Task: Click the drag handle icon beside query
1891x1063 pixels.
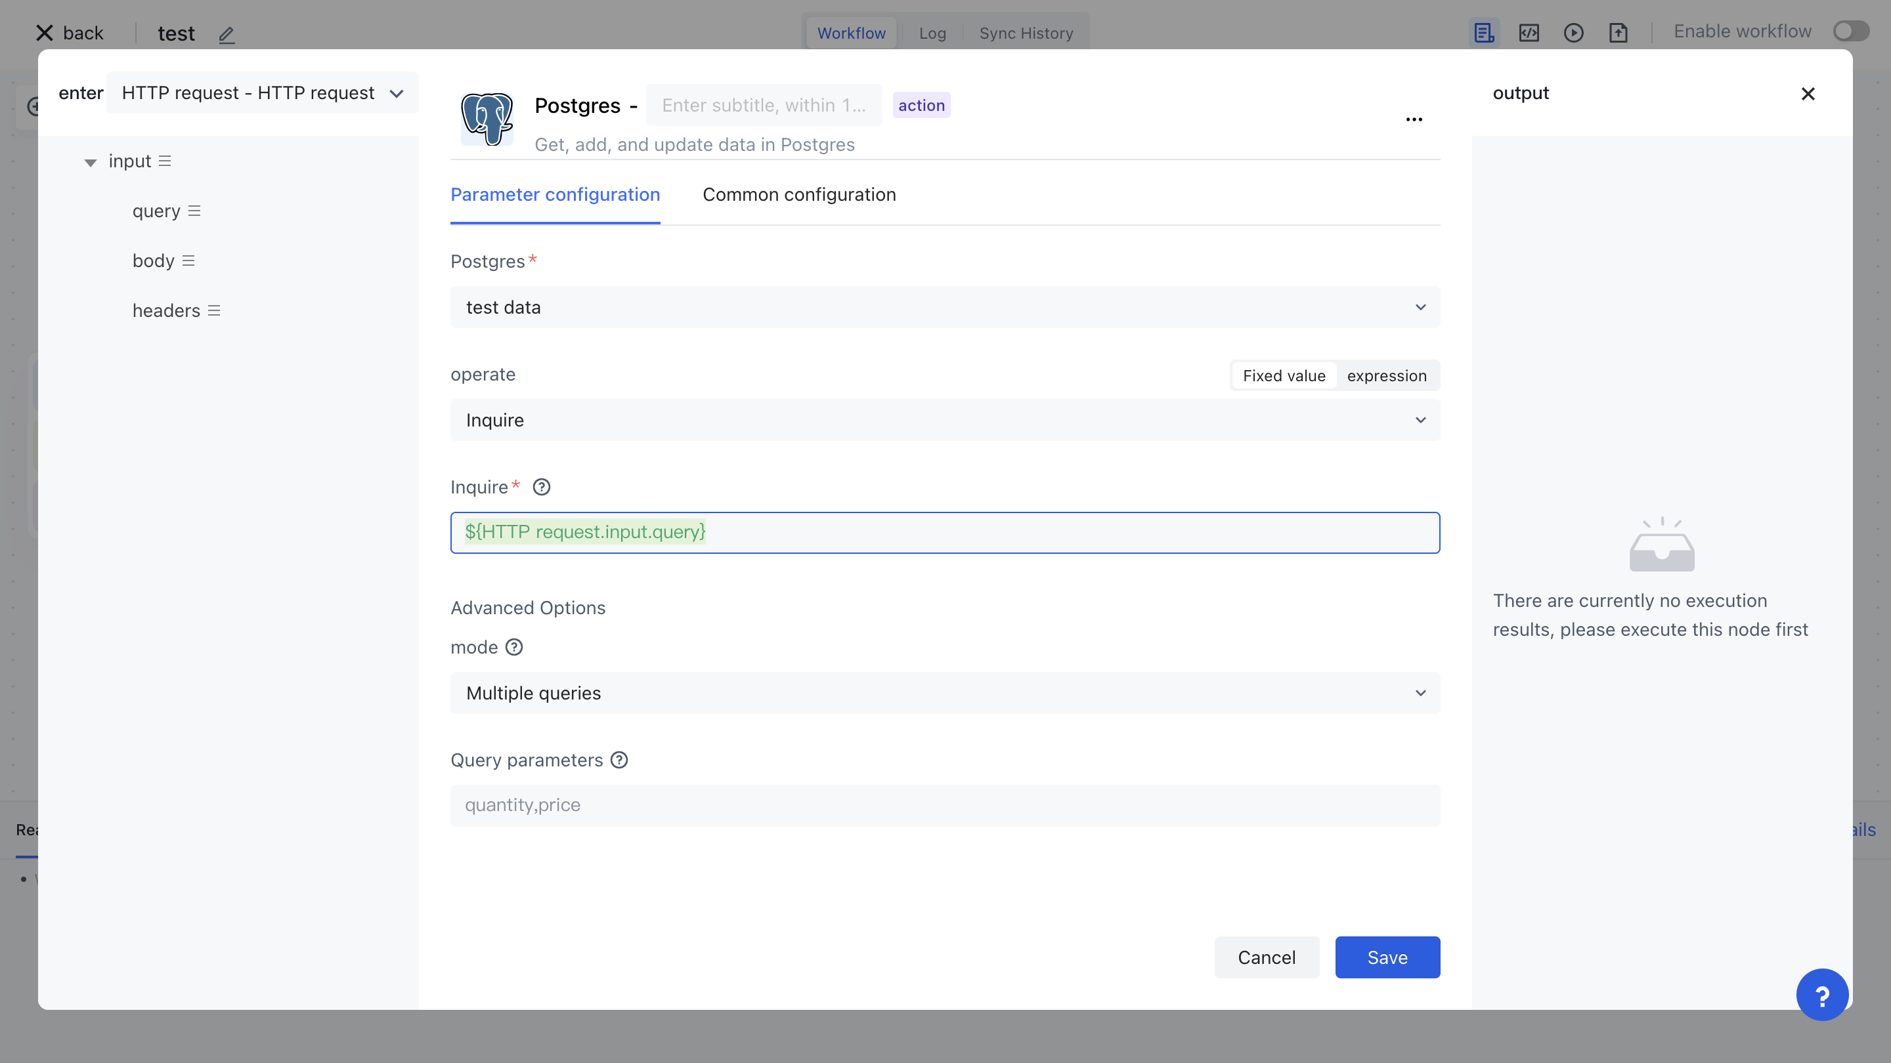Action: point(194,211)
